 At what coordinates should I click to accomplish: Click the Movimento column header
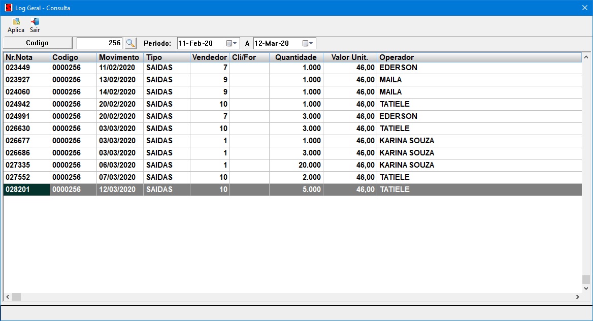tap(120, 57)
